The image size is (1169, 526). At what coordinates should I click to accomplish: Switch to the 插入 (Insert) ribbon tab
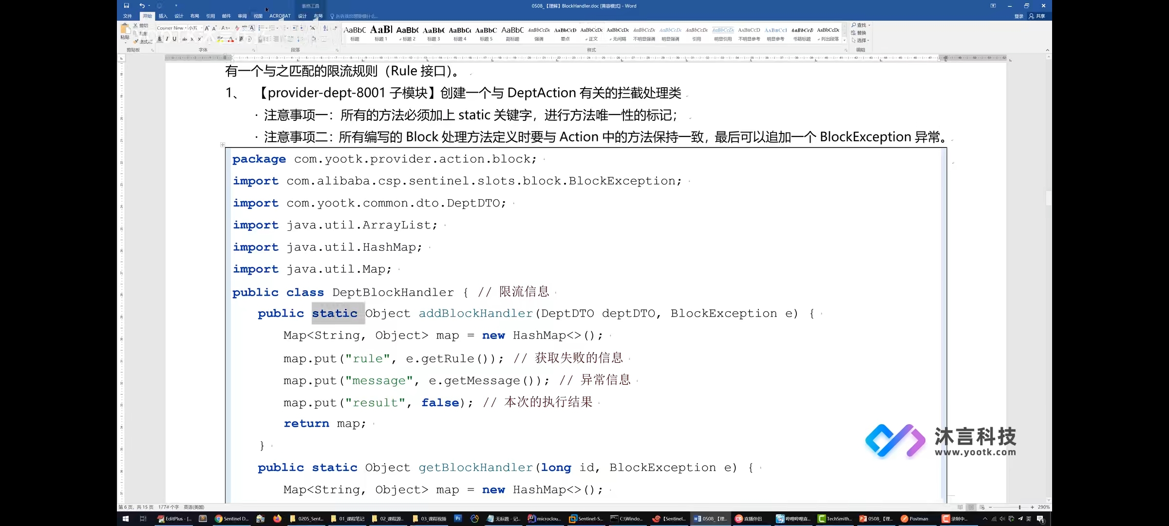tap(163, 16)
